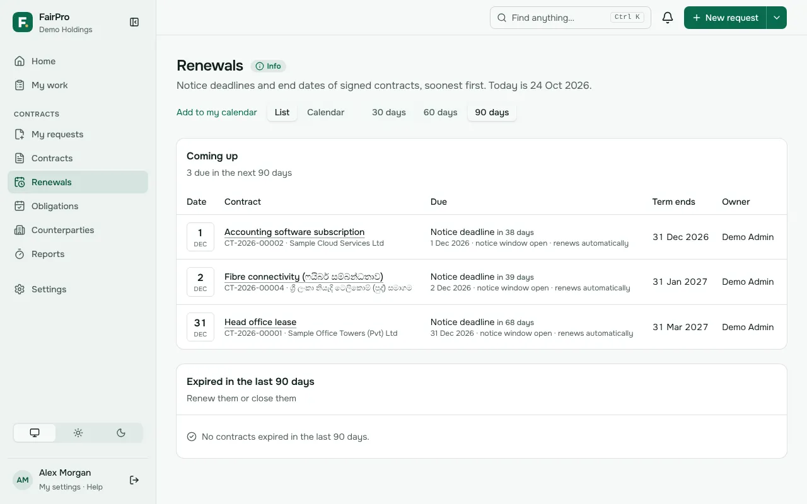Filter renewals to 60 days
This screenshot has width=807, height=504.
click(x=440, y=112)
